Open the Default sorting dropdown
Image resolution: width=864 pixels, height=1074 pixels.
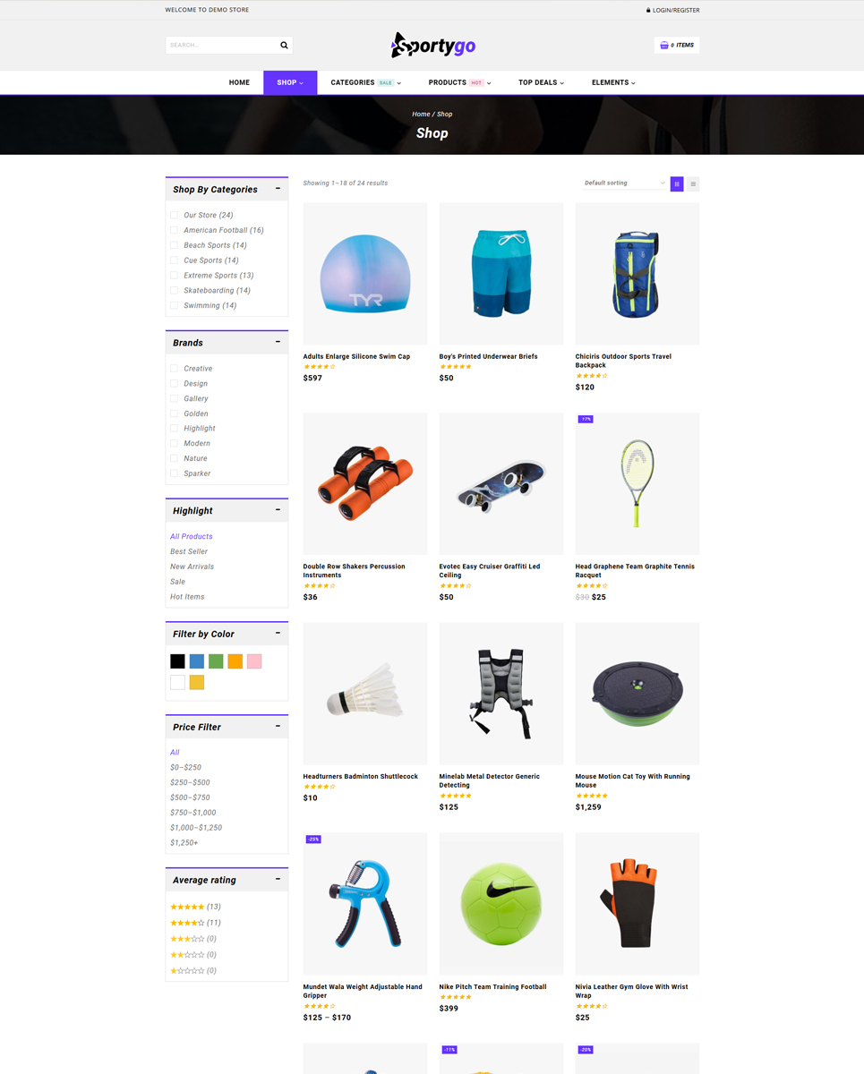point(624,183)
